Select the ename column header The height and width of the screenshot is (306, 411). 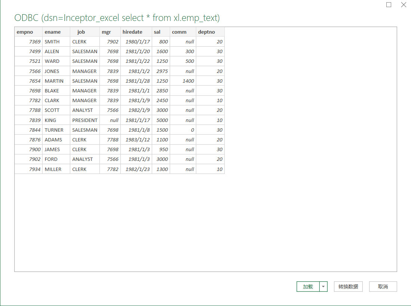click(56, 32)
